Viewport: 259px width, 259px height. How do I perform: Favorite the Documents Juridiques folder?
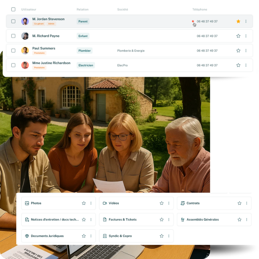(x=84, y=236)
